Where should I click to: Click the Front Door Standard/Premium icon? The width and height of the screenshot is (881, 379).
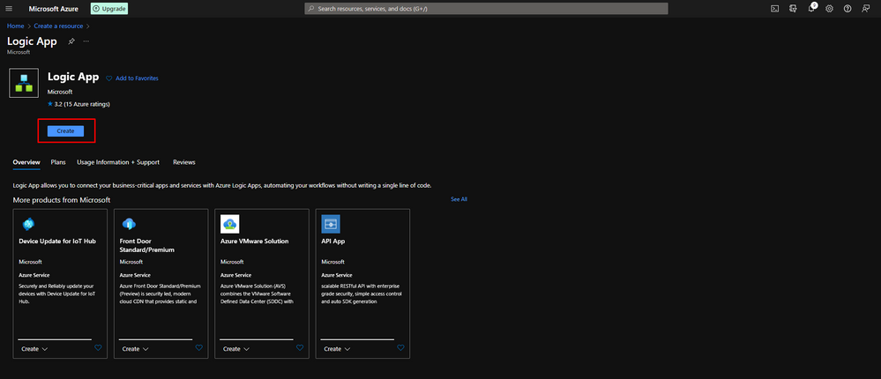129,224
